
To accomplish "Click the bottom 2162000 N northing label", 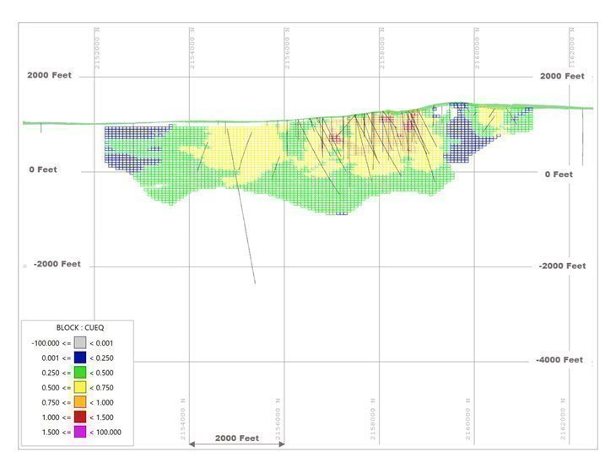I will (564, 417).
